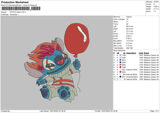Click the 'Description' column header
Viewport: 160px width, 113px height.
point(131,53)
